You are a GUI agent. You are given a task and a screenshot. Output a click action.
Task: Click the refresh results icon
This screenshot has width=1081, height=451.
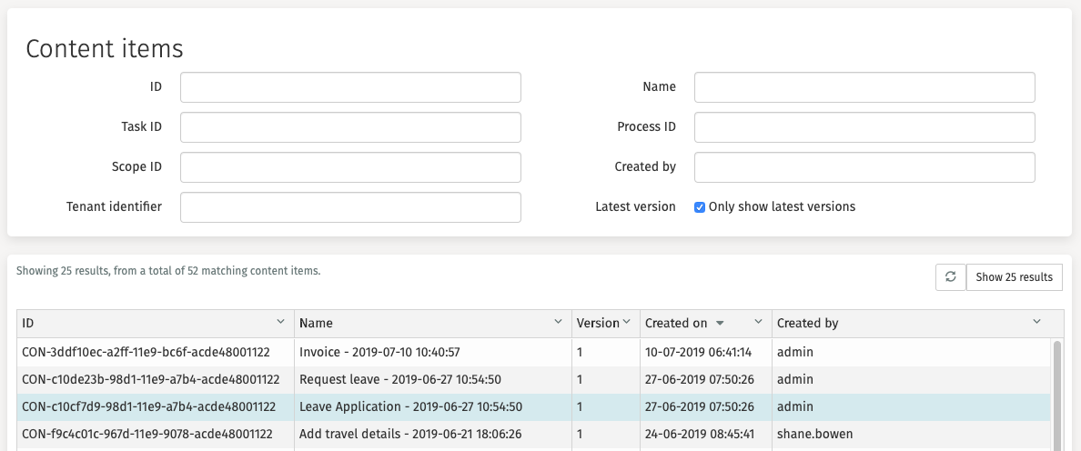pyautogui.click(x=950, y=277)
